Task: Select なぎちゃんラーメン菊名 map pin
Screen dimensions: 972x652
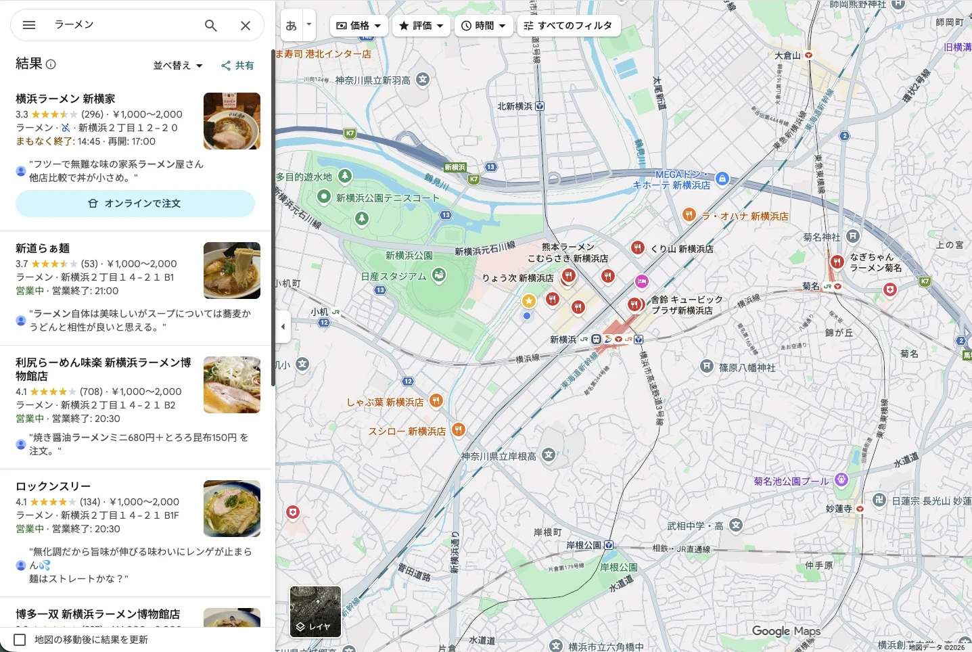Action: point(837,262)
